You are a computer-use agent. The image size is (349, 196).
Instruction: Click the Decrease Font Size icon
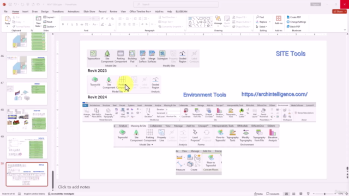click(x=107, y=19)
